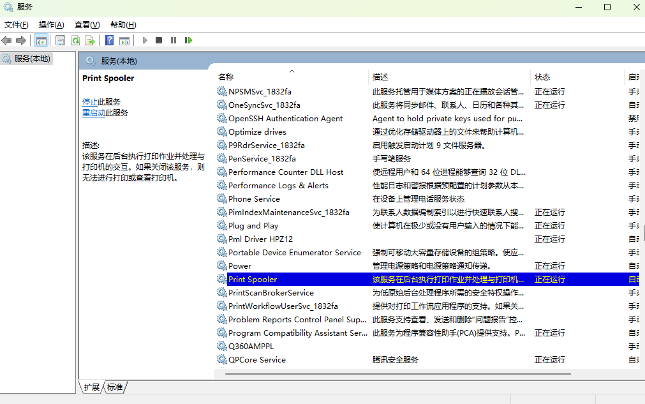Select Performance Logs & Alerts service name
The height and width of the screenshot is (404, 645).
click(279, 186)
